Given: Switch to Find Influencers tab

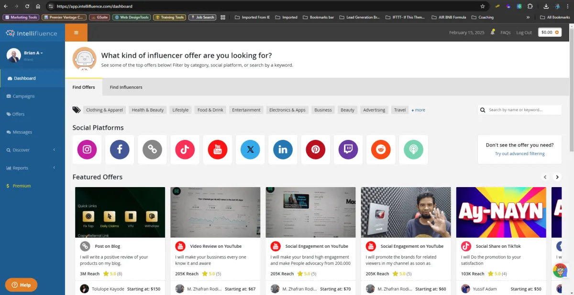Looking at the screenshot, I should [126, 87].
